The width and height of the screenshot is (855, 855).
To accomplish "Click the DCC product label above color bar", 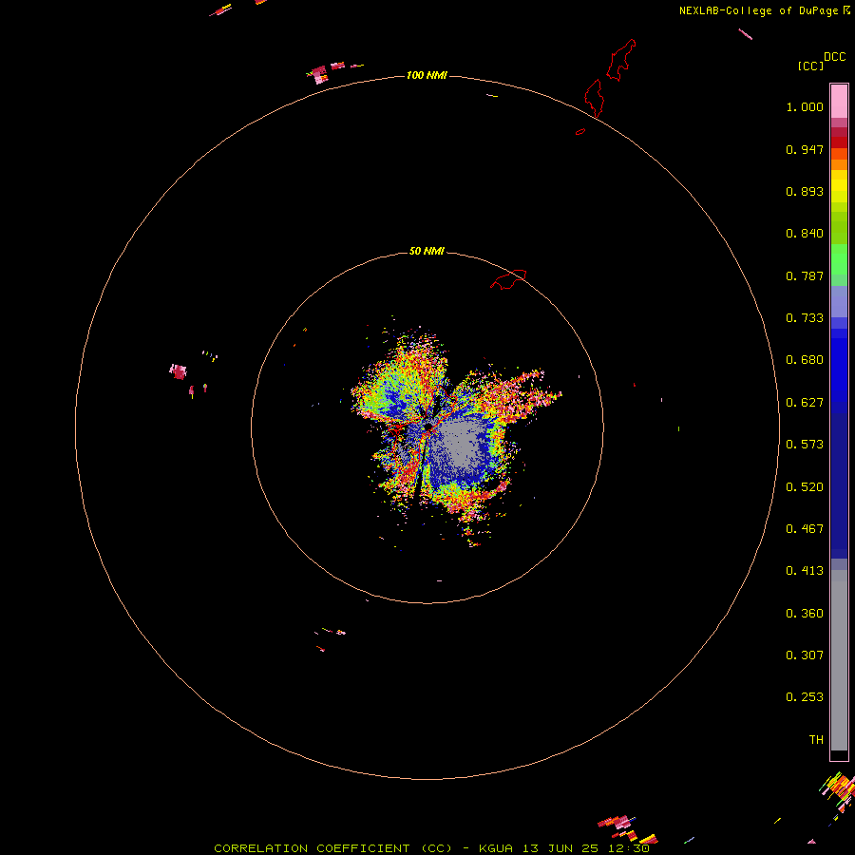I will point(835,57).
